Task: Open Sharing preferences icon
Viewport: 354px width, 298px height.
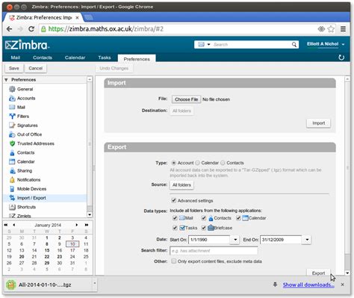Action: point(12,171)
